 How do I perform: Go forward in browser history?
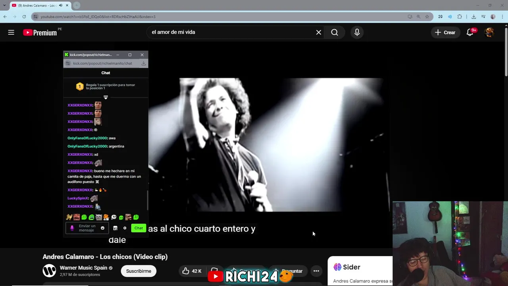coord(15,17)
